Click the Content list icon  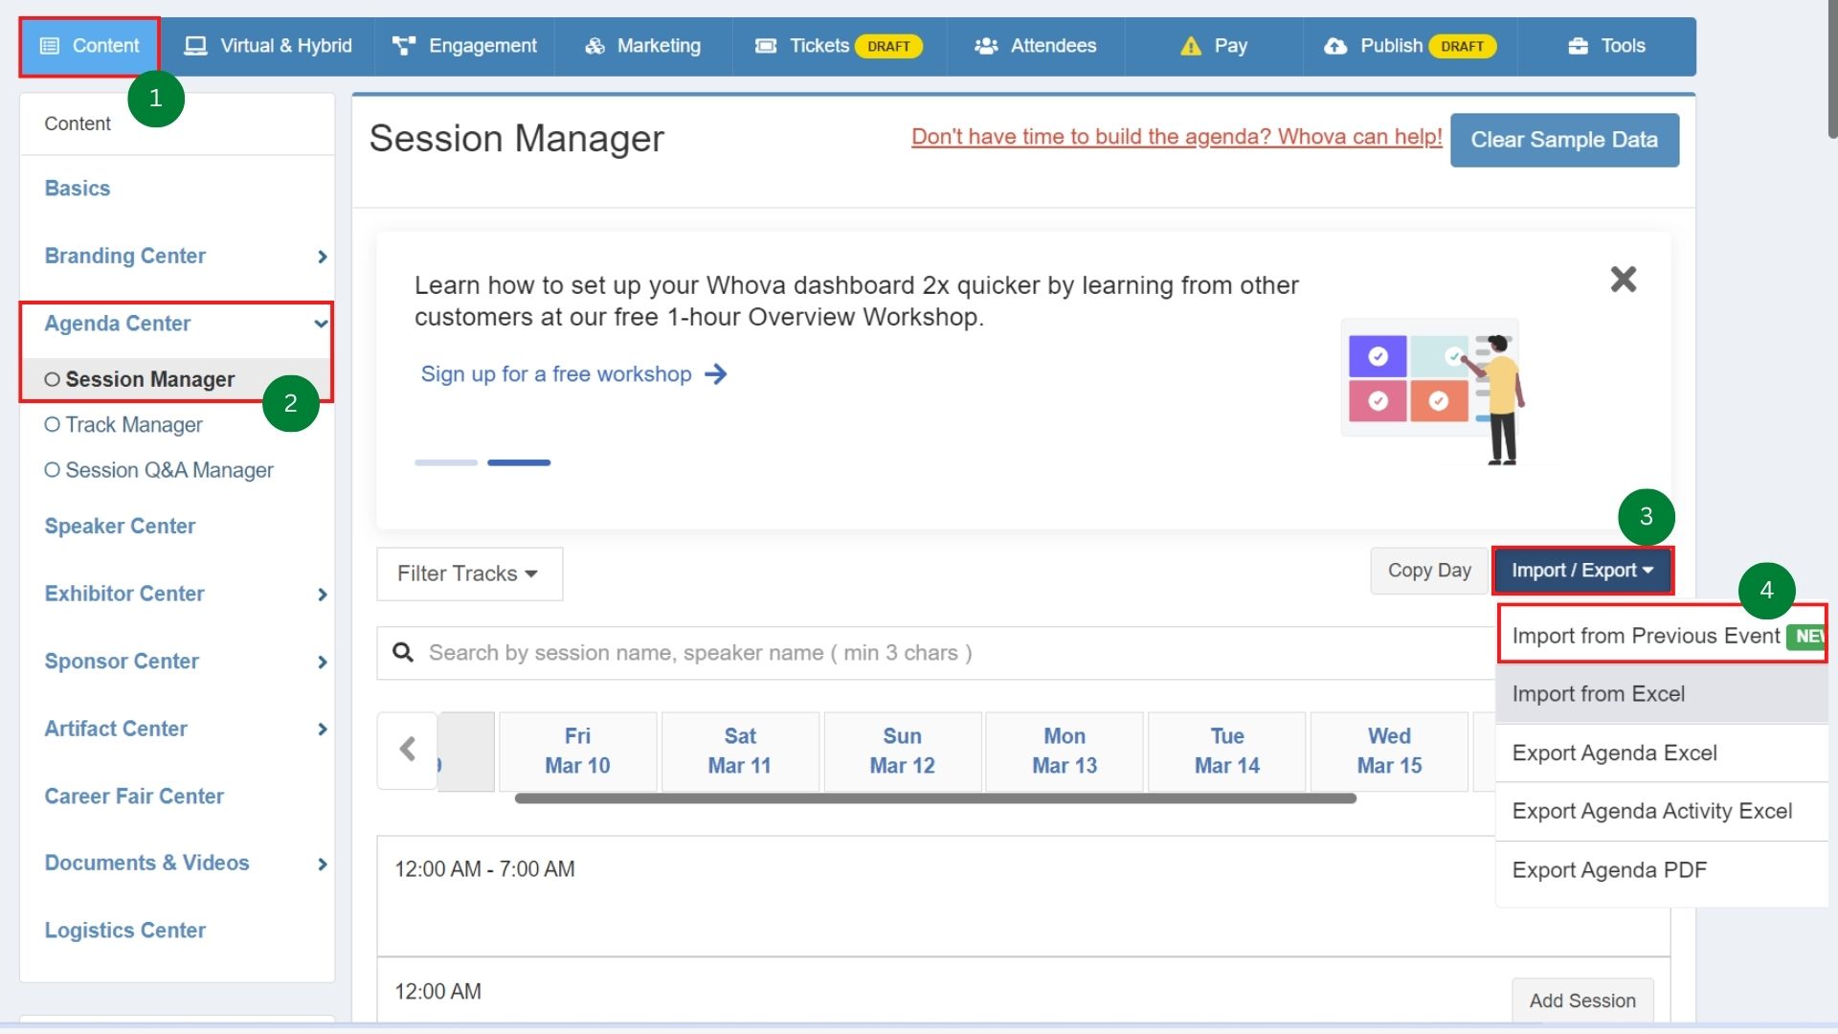point(50,46)
